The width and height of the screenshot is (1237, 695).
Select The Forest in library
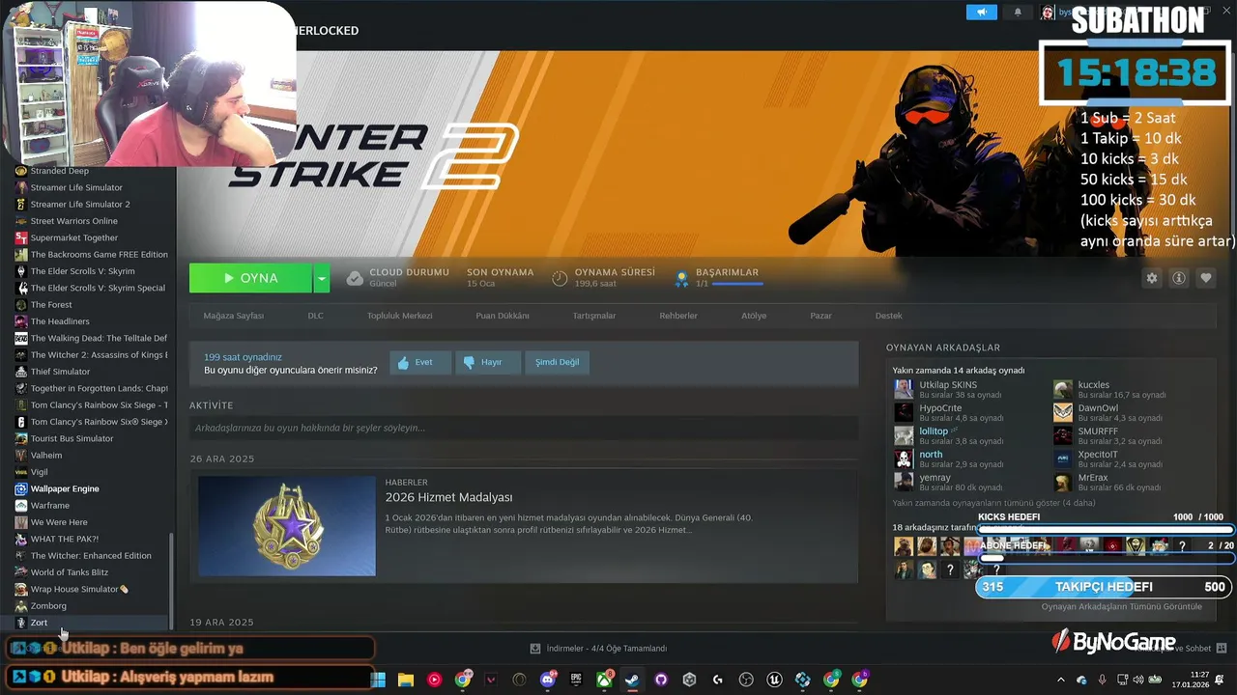click(51, 305)
